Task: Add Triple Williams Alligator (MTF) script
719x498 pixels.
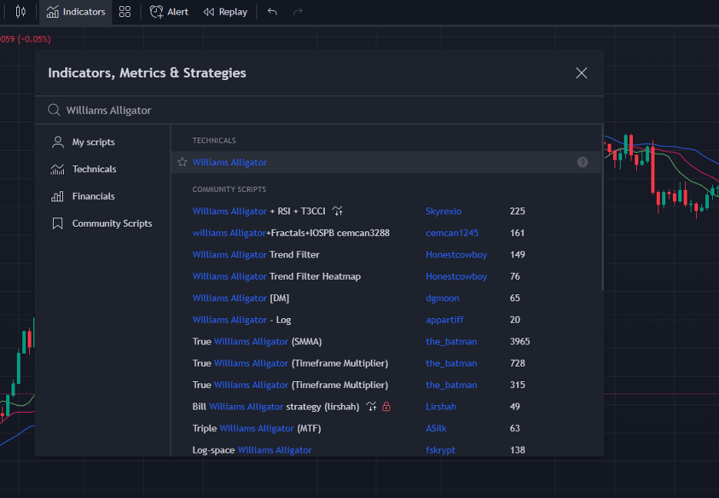Action: (x=257, y=428)
